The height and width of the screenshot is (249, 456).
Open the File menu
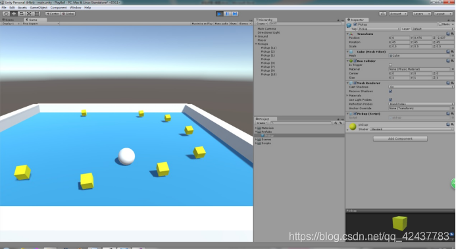(4, 7)
